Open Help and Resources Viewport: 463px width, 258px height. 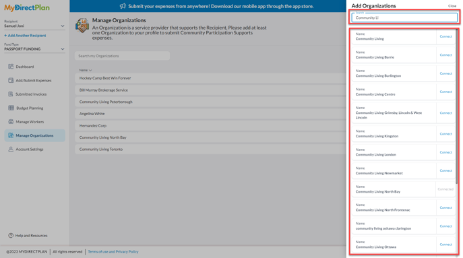coord(31,236)
